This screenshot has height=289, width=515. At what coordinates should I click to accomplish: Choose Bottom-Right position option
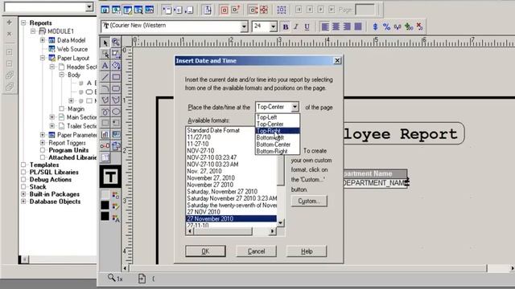click(278, 152)
